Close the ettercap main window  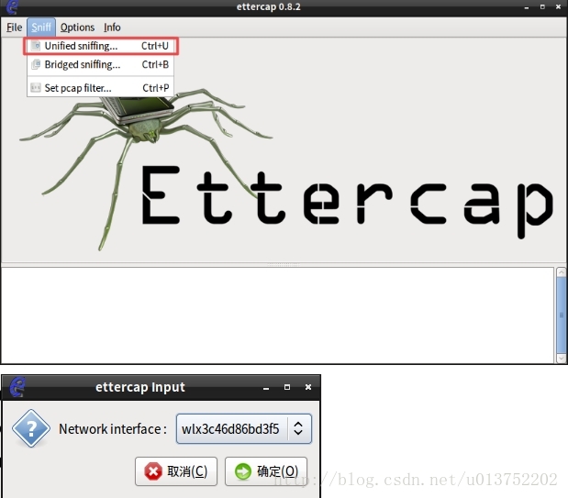[x=558, y=7]
